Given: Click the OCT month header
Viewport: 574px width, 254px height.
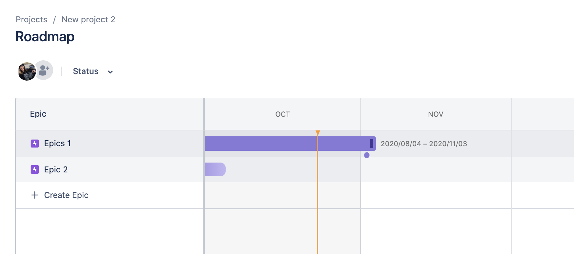Looking at the screenshot, I should click(282, 114).
